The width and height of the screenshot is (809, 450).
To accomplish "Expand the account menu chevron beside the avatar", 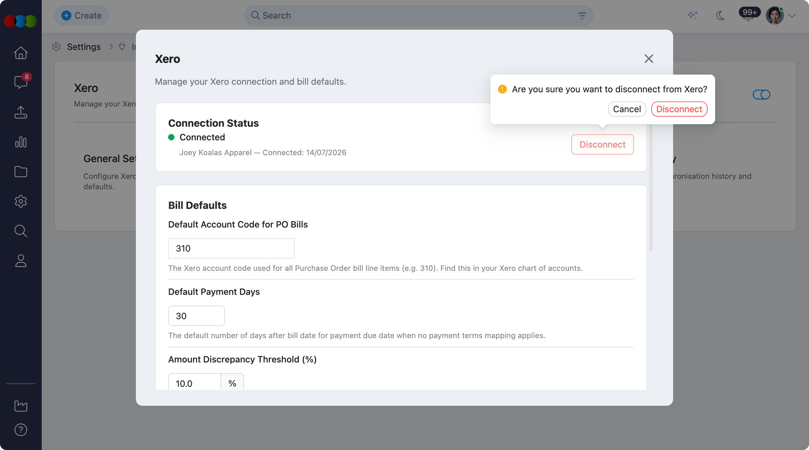I will pyautogui.click(x=792, y=16).
